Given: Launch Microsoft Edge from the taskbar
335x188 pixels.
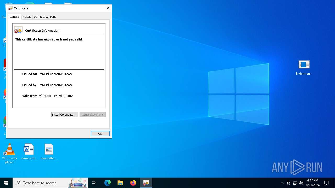Looking at the screenshot, I should [108, 183].
